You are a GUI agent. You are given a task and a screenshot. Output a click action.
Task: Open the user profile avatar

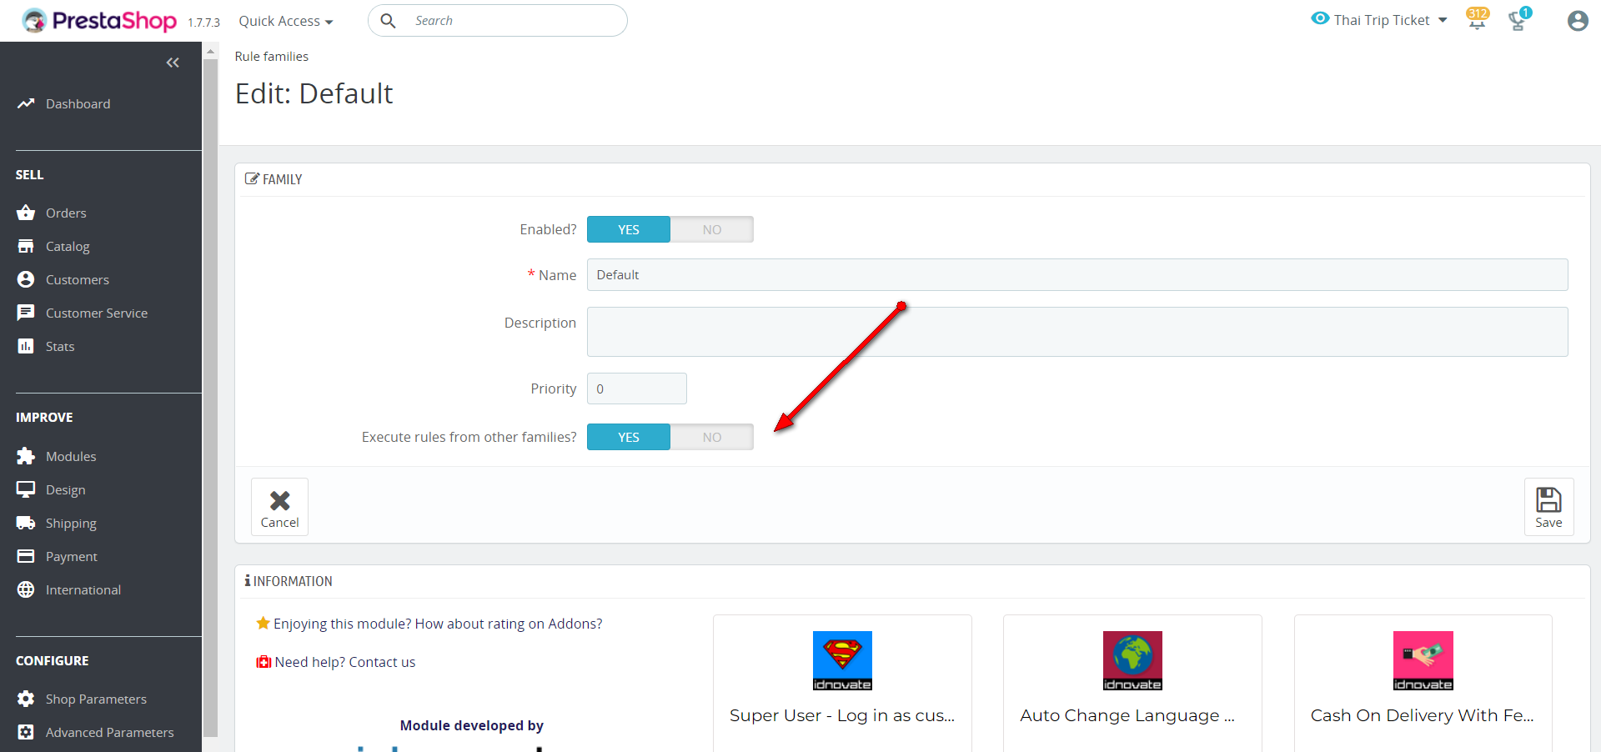[x=1578, y=21]
